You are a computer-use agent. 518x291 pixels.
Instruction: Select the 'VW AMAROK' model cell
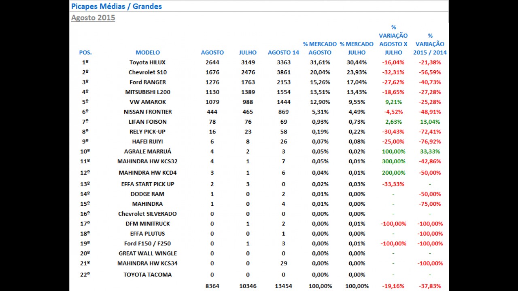148,102
